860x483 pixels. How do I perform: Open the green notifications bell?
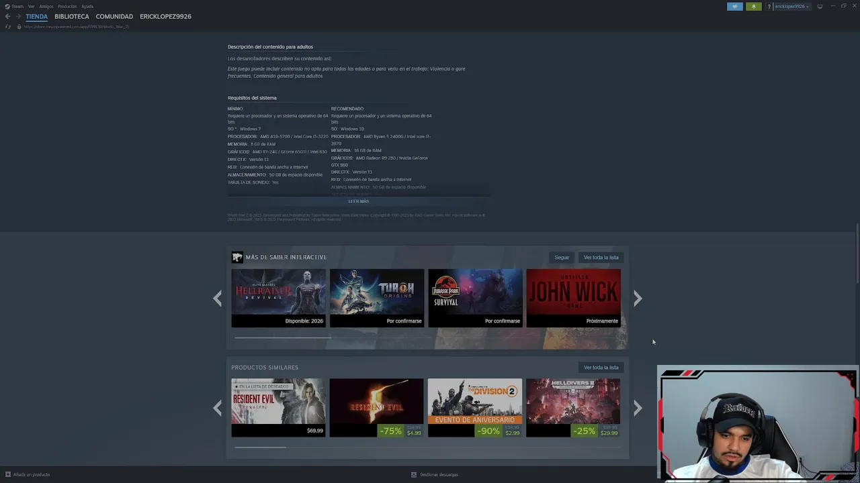point(754,6)
